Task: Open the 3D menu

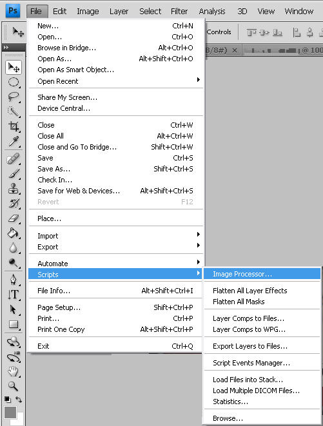Action: click(x=242, y=12)
